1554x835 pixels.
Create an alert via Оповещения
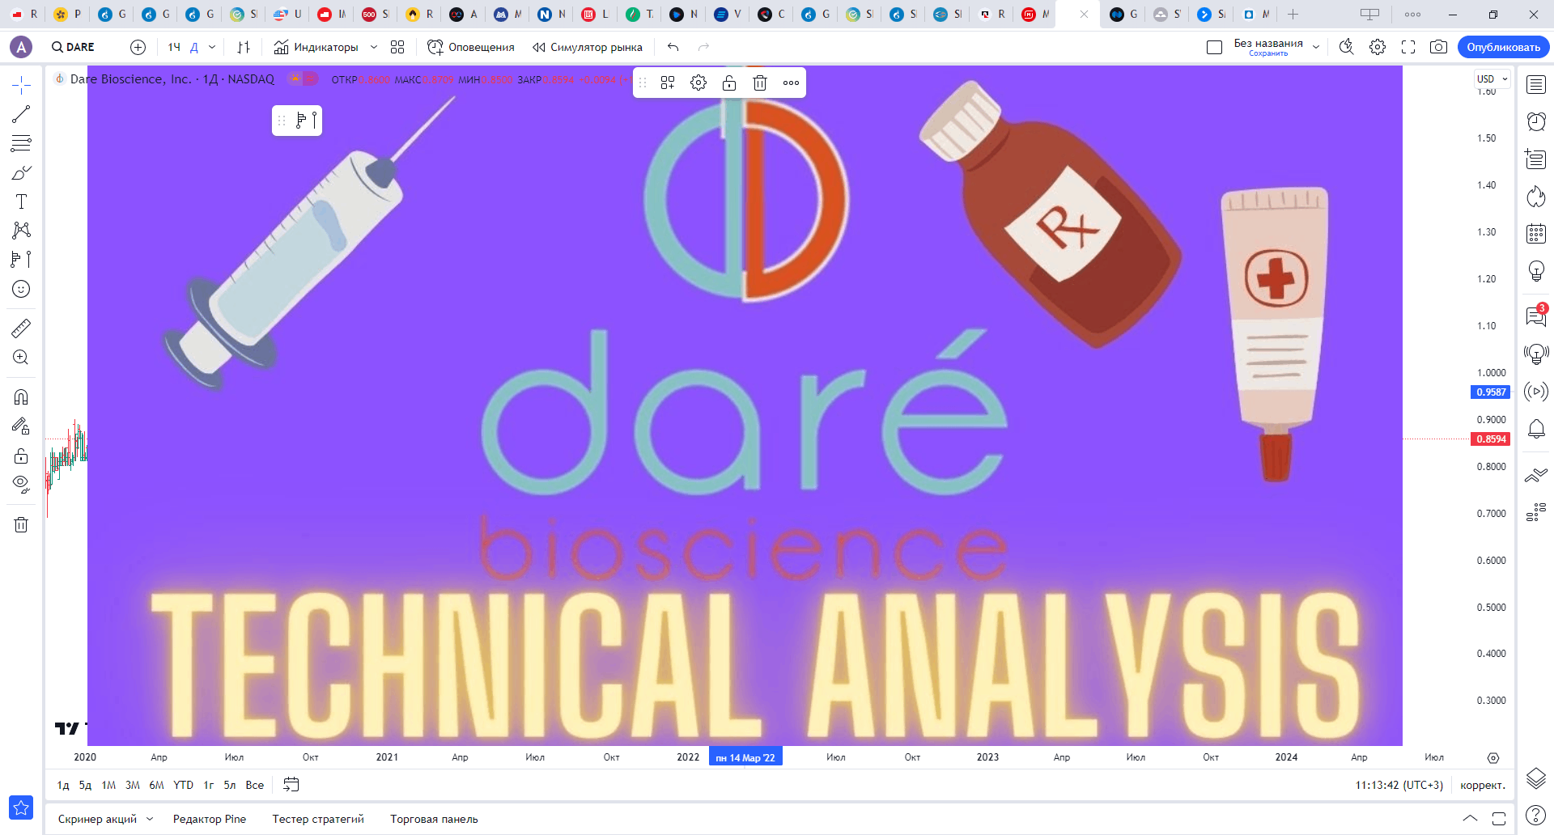[x=471, y=47]
